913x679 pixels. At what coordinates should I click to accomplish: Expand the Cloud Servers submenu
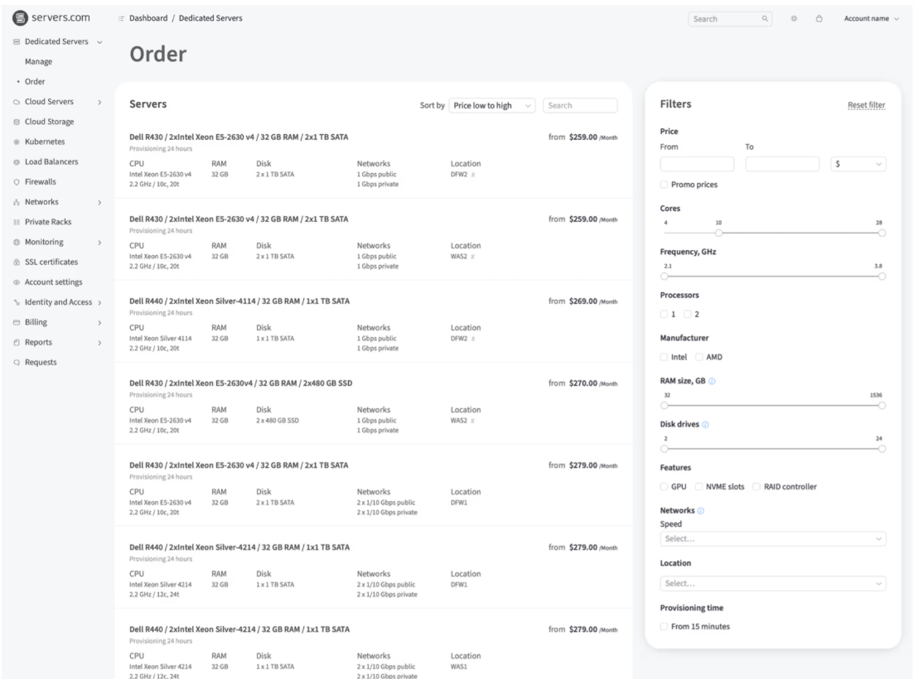point(99,102)
